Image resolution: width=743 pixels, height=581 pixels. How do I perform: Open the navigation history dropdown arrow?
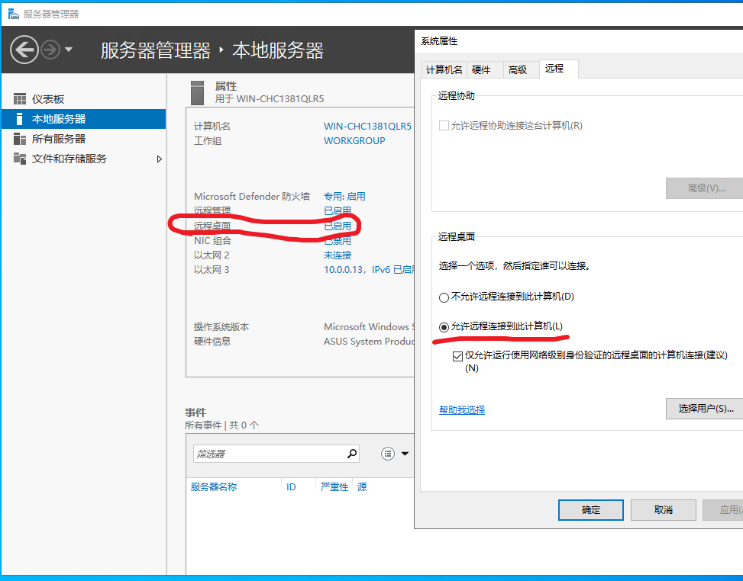69,50
